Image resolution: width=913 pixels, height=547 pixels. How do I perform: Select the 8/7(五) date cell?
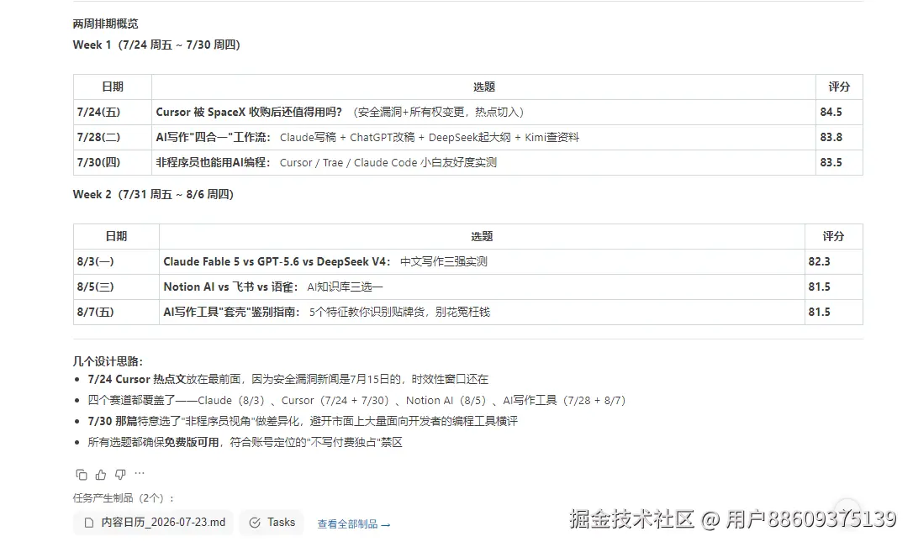pyautogui.click(x=116, y=312)
